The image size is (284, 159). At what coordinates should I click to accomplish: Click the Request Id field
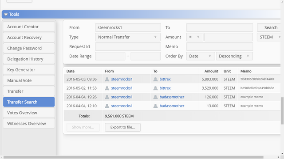point(128,46)
